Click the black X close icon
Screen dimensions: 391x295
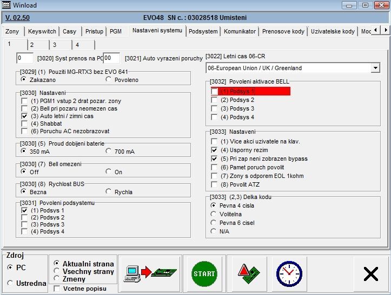pos(370,274)
